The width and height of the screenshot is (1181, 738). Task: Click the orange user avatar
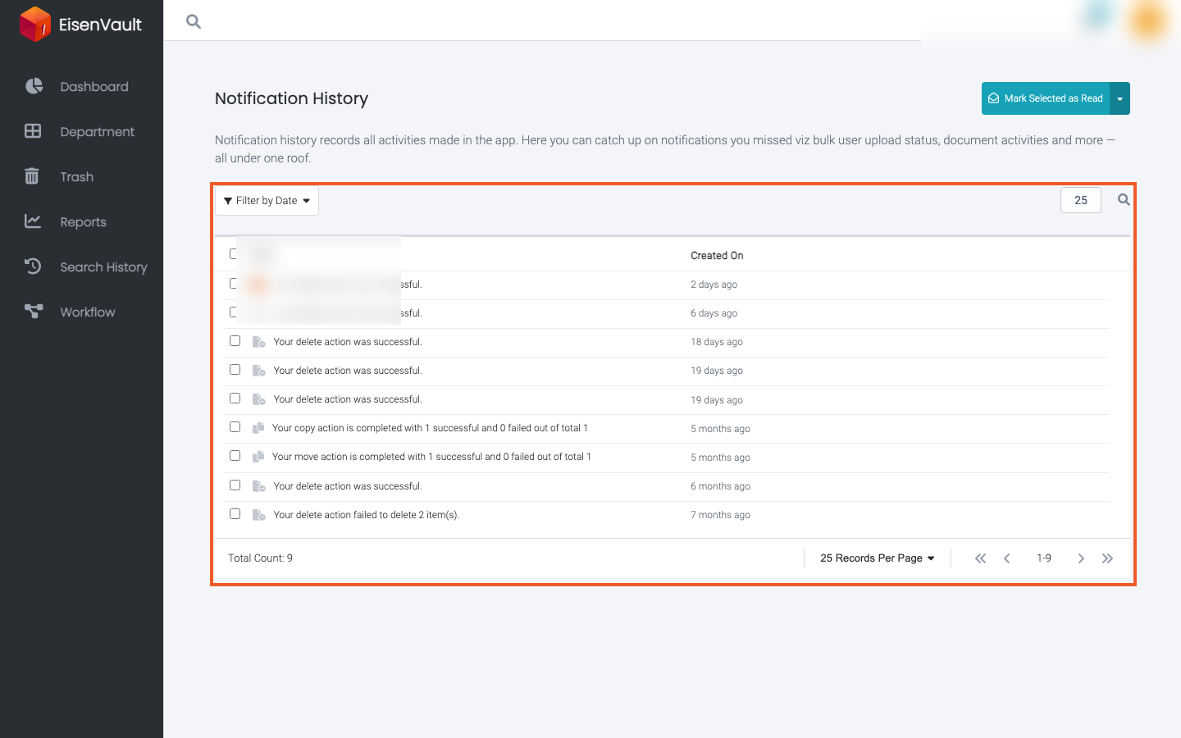click(1147, 20)
